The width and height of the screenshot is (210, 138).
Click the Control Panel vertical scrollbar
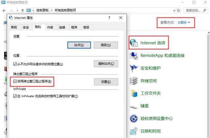coord(209,84)
